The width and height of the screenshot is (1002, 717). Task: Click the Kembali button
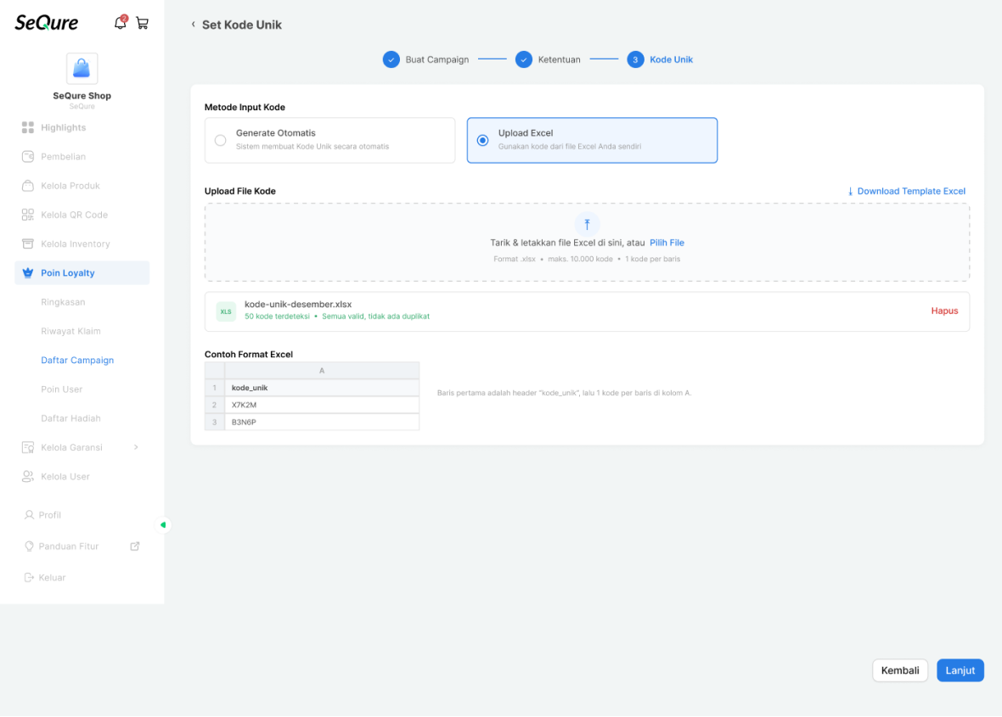point(900,670)
